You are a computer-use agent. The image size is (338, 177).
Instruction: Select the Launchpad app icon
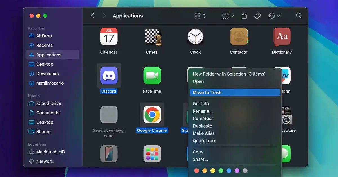[x=152, y=154]
